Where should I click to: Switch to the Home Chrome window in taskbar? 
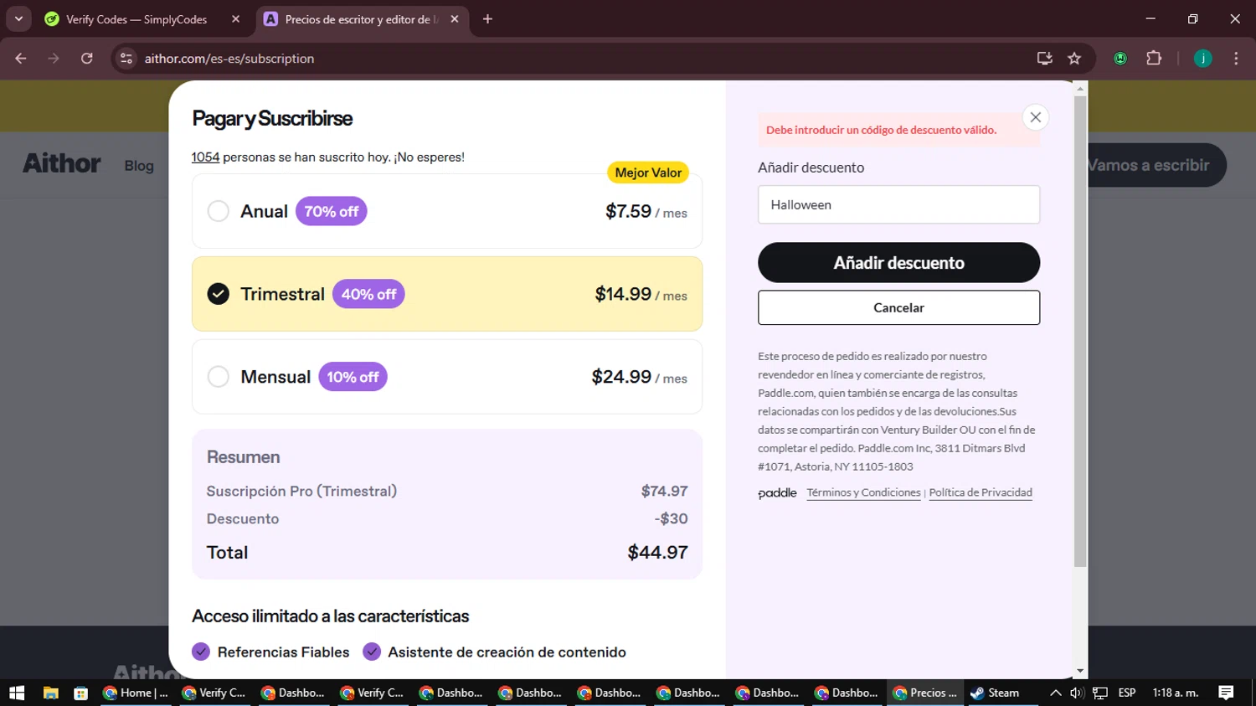point(136,693)
